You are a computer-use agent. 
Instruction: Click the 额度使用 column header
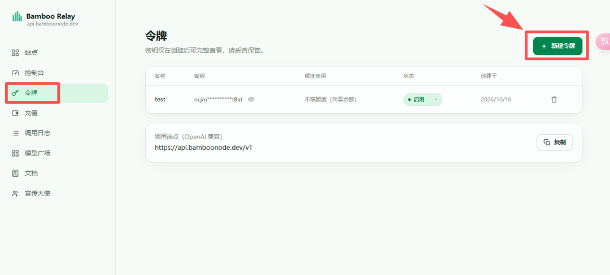[x=315, y=76]
